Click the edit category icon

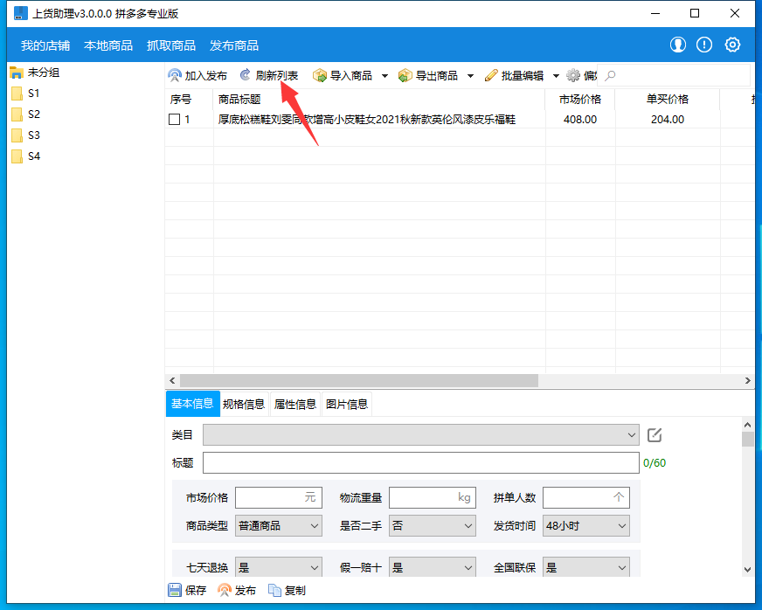click(x=655, y=435)
